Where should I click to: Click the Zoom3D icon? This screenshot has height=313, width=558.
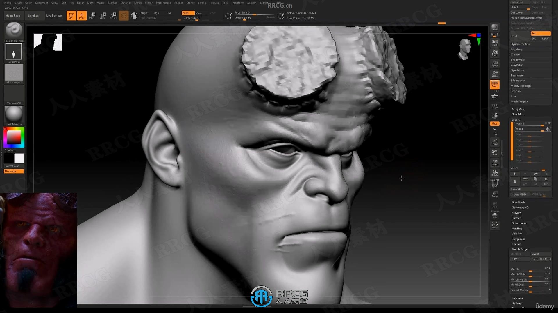pyautogui.click(x=494, y=162)
